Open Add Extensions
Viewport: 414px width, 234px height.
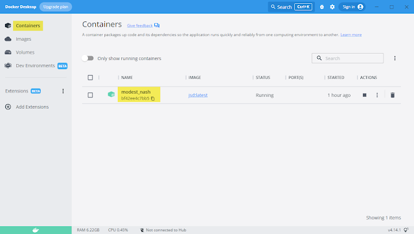click(x=32, y=107)
